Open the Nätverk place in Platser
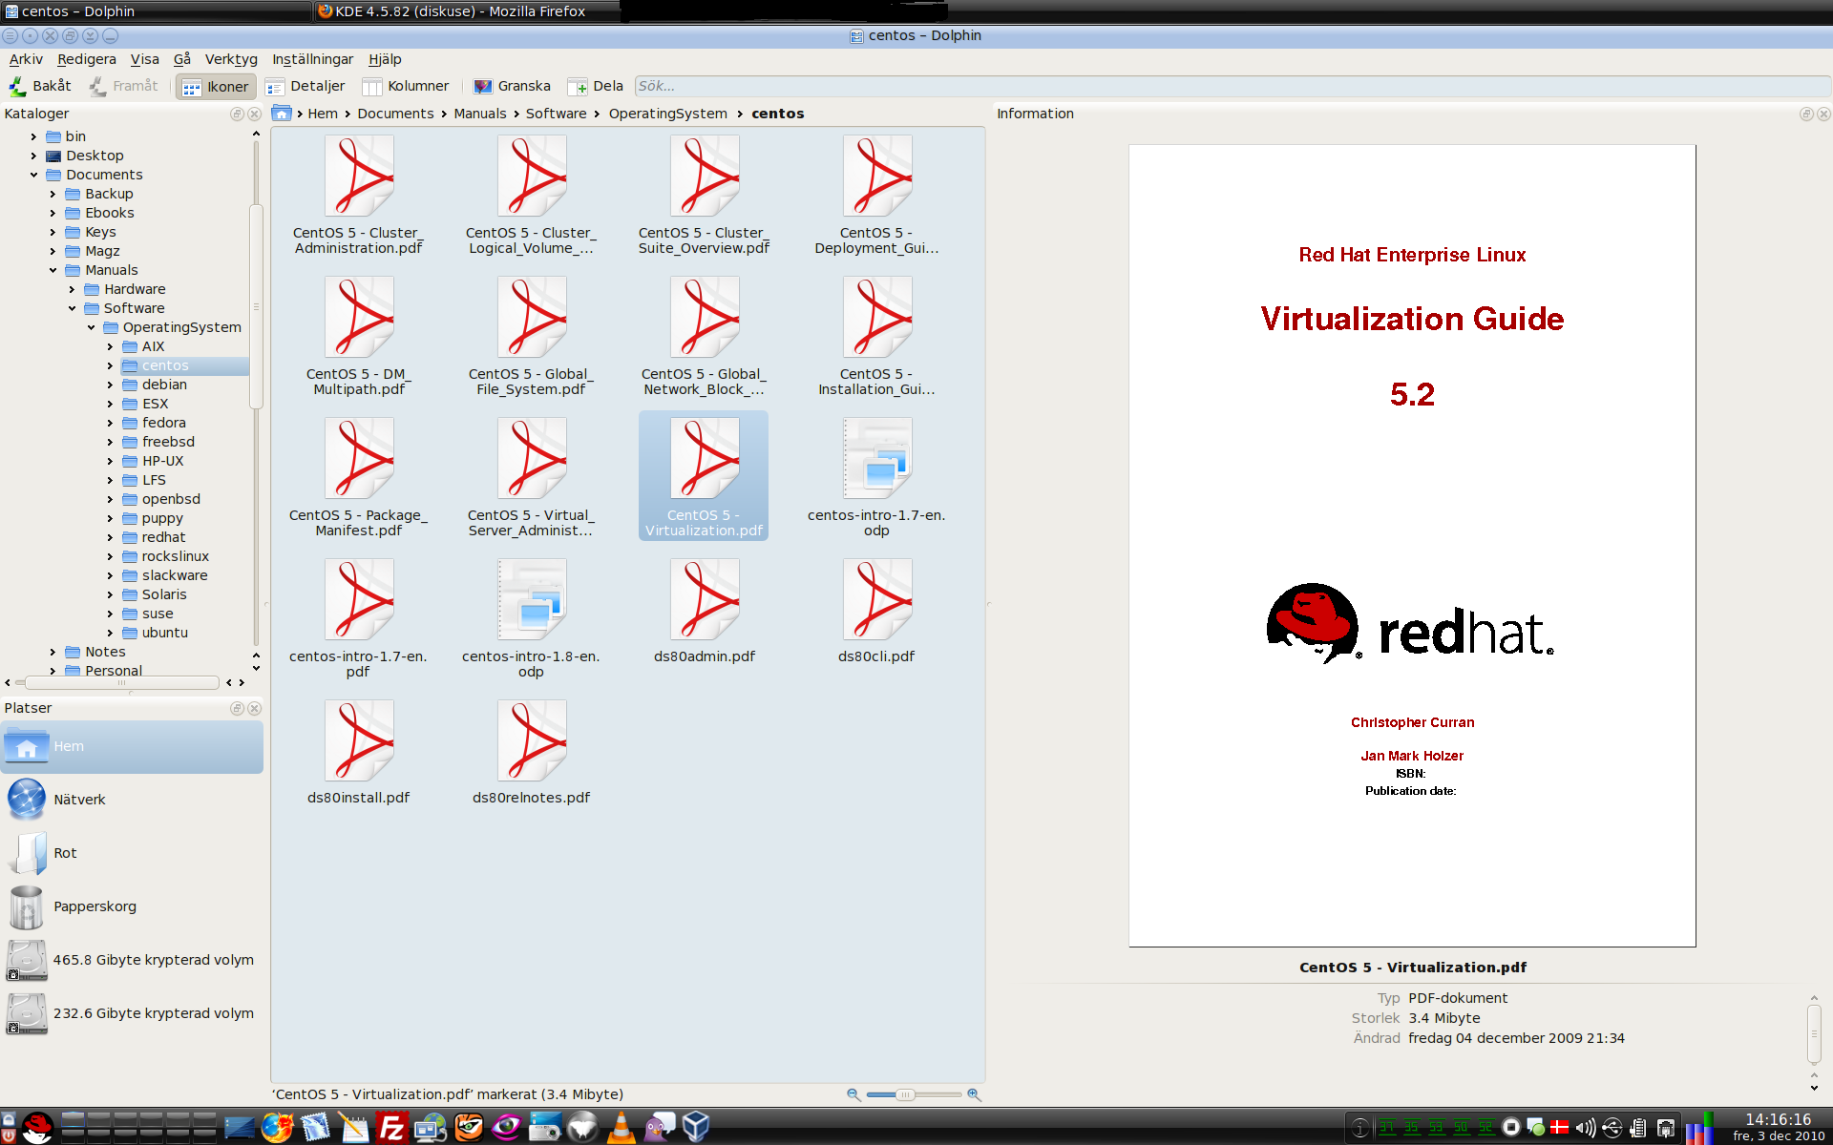1833x1145 pixels. 132,800
